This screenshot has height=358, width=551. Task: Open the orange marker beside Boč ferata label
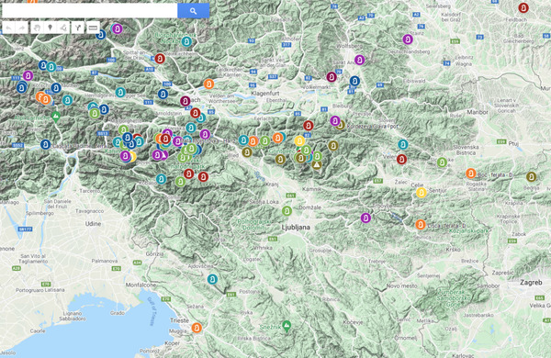[x=471, y=173]
